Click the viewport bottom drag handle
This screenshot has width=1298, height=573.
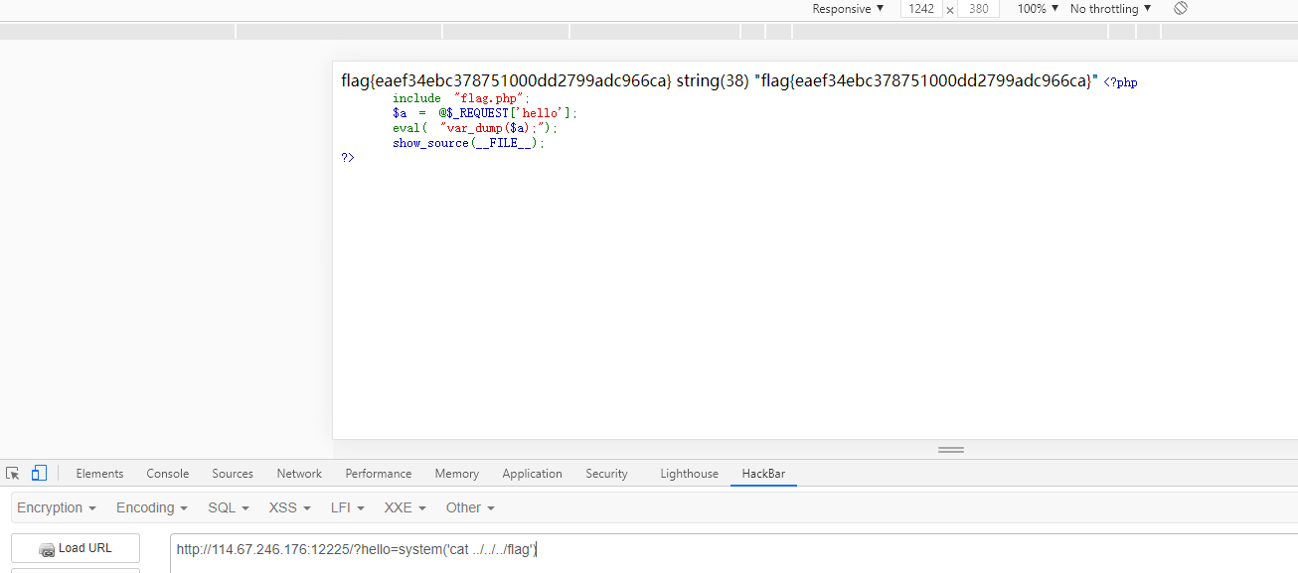click(x=951, y=450)
